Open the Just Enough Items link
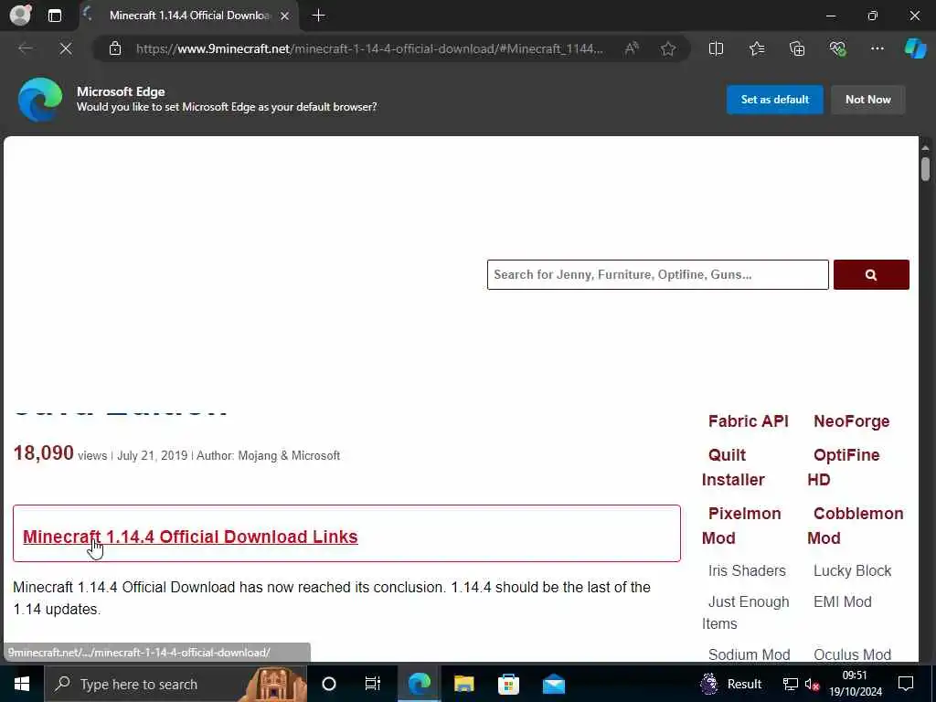The image size is (936, 702). tap(746, 612)
